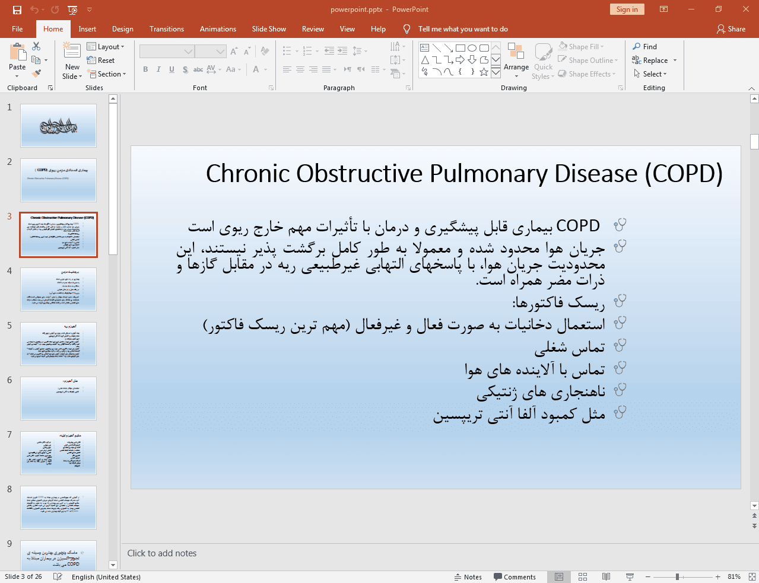This screenshot has height=583, width=759.
Task: Fit slide to current window icon
Action: [752, 576]
